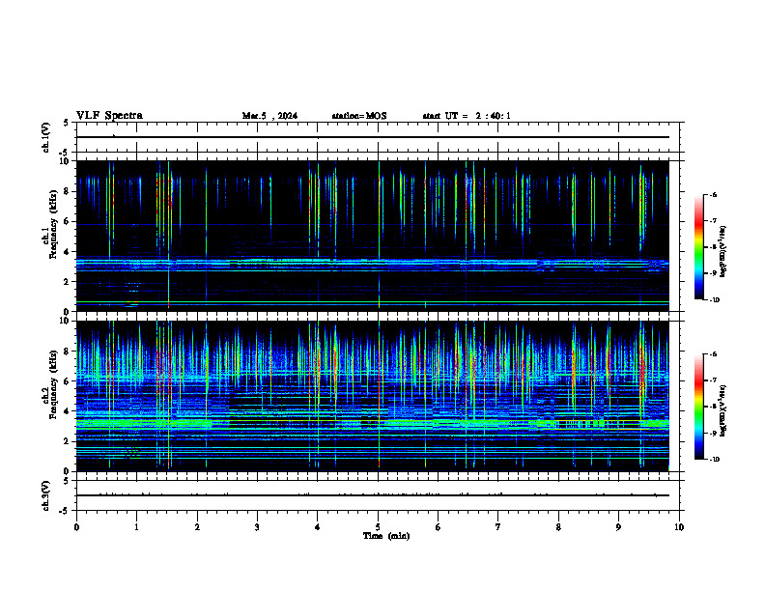765x591 pixels.
Task: Select the ch.2 "Frequency (kHz)" axis label
Action: pos(53,384)
